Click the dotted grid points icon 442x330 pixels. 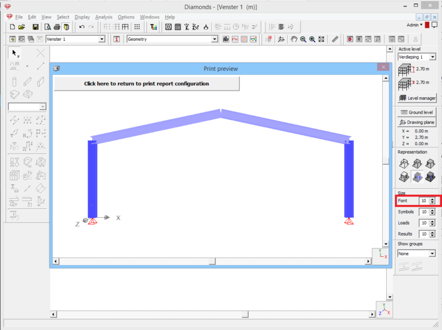(137, 27)
